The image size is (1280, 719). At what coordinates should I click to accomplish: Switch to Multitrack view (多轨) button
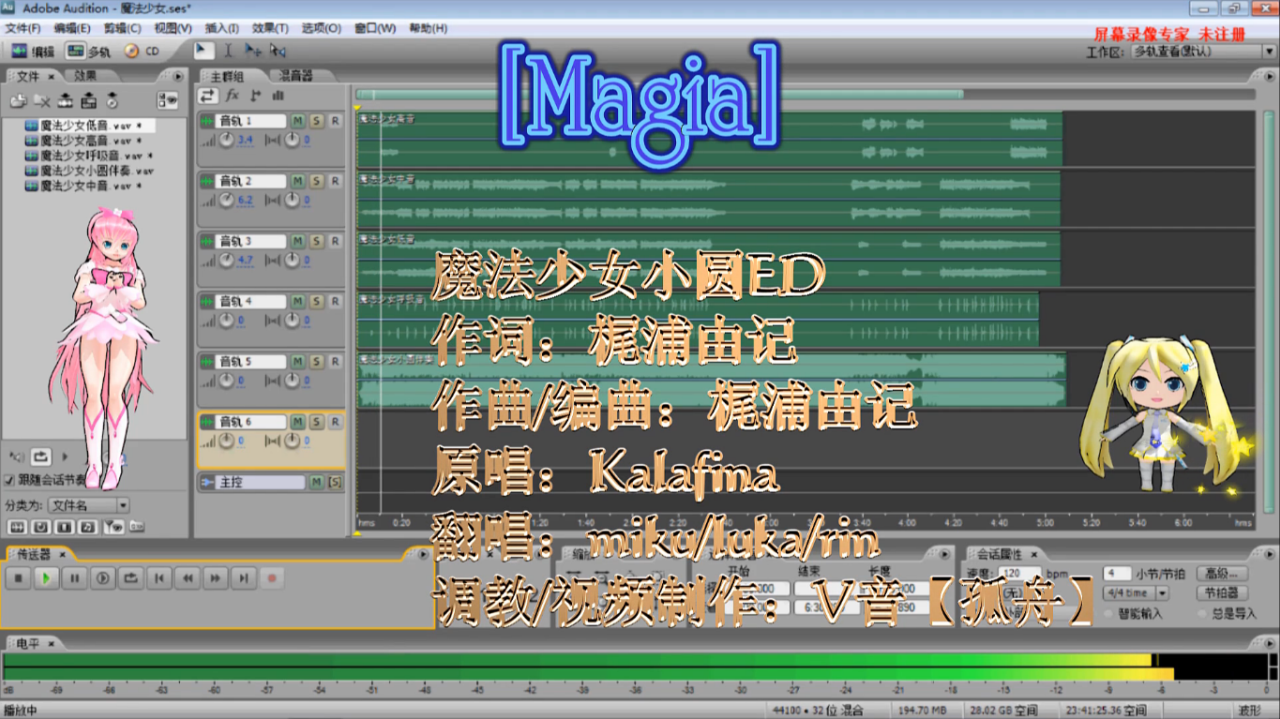click(87, 51)
